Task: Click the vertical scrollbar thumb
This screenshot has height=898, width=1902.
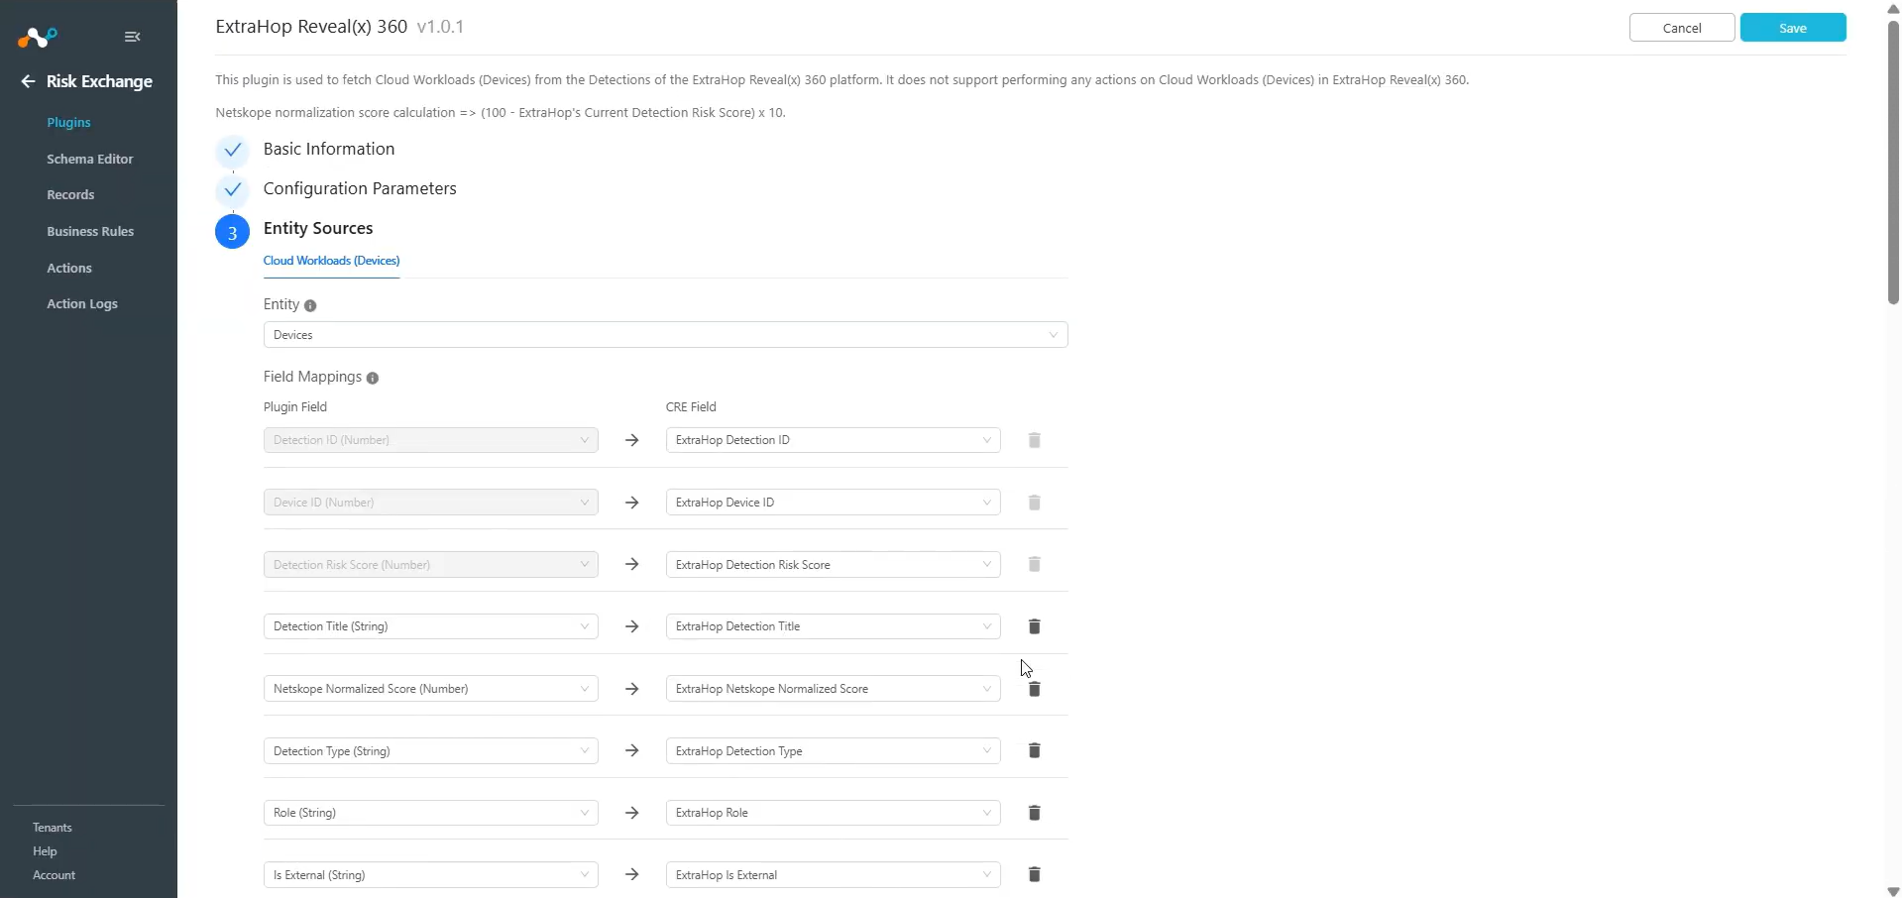Action: pyautogui.click(x=1893, y=161)
